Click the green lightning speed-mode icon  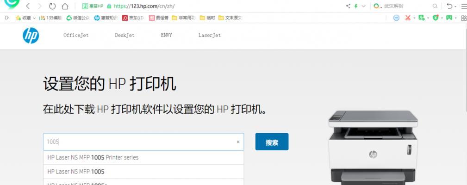pyautogui.click(x=356, y=6)
